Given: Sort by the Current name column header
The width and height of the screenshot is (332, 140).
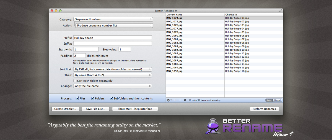Looking at the screenshot, I should pyautogui.click(x=195, y=15).
